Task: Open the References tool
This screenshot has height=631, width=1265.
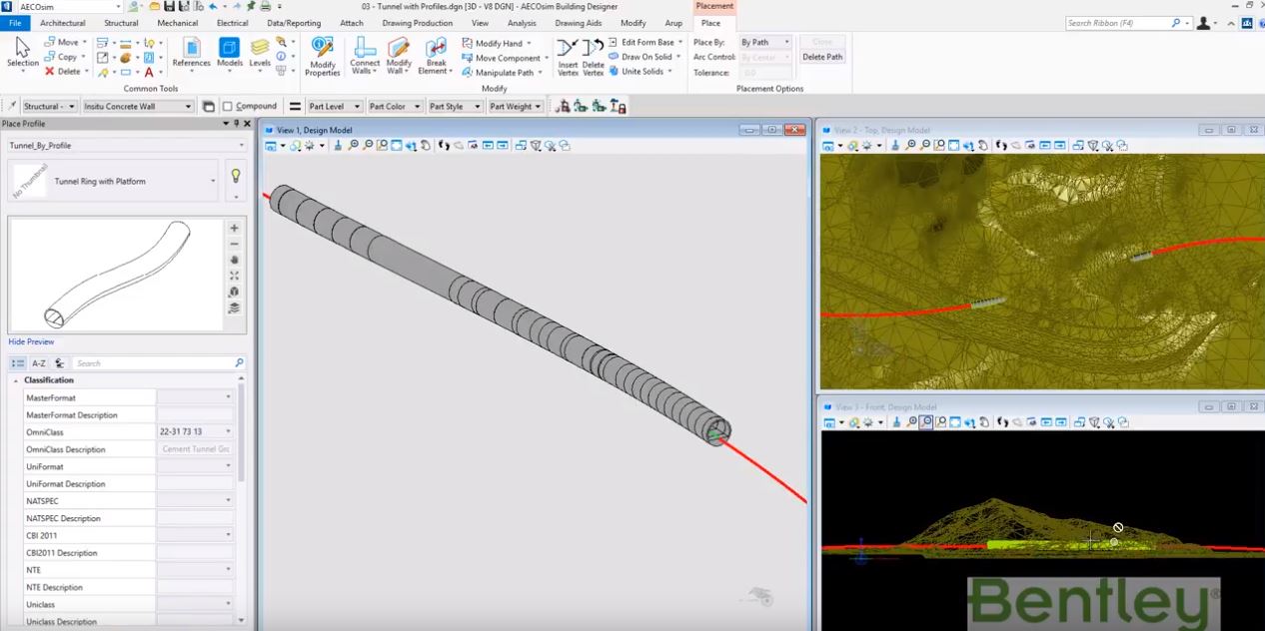Action: [191, 52]
